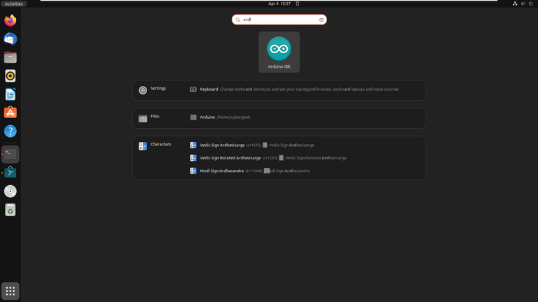Image resolution: width=538 pixels, height=302 pixels.
Task: Clear the search text with the backspace icon
Action: [x=321, y=20]
